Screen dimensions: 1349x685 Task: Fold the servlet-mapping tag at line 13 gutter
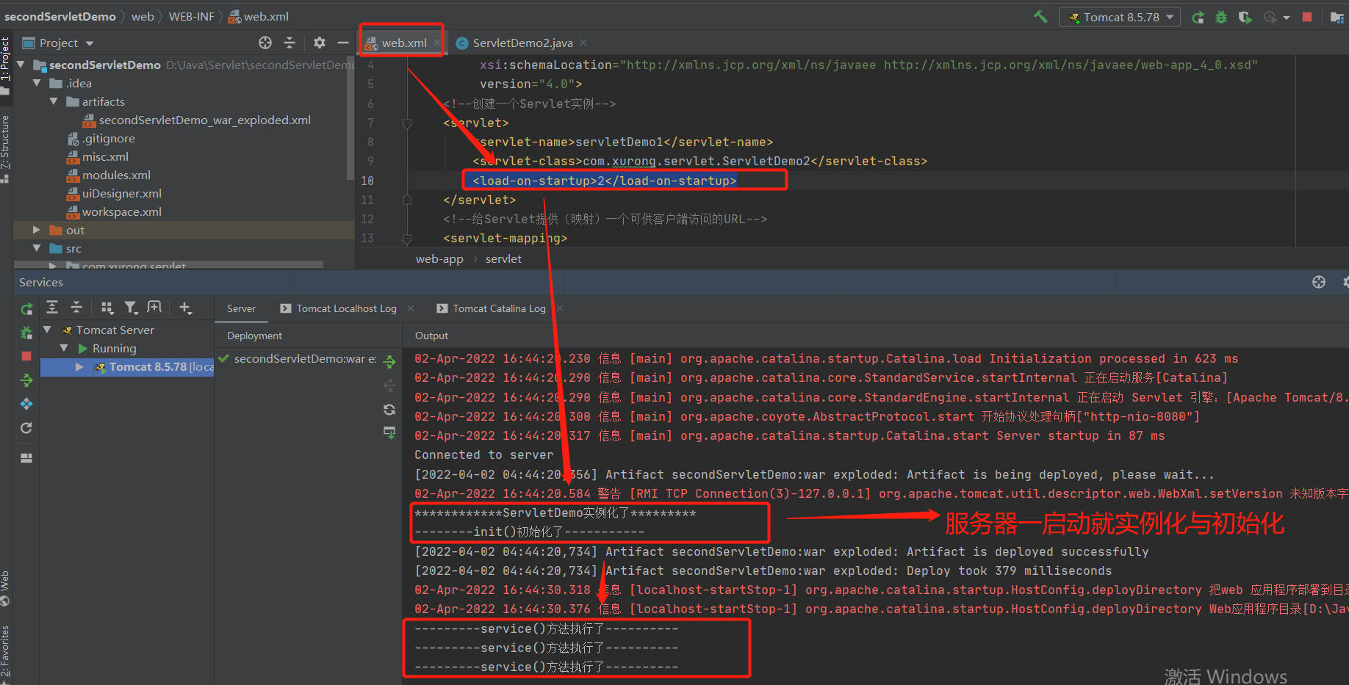click(407, 239)
